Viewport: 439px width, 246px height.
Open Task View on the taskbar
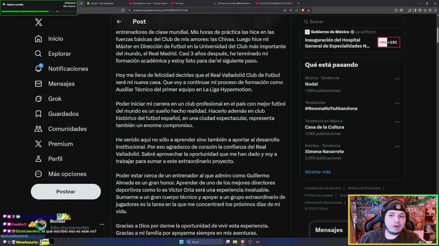coord(228,242)
